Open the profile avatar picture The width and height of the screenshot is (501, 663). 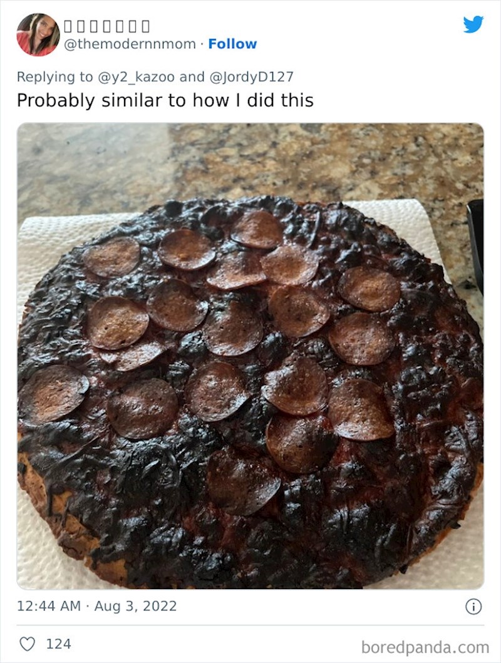(38, 34)
